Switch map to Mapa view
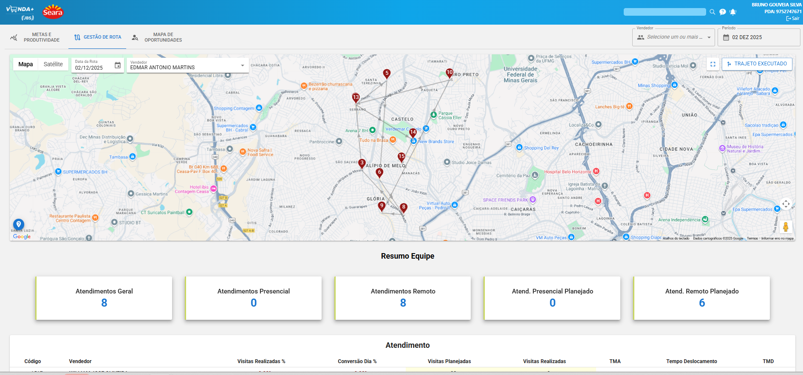This screenshot has width=803, height=375. click(x=25, y=64)
